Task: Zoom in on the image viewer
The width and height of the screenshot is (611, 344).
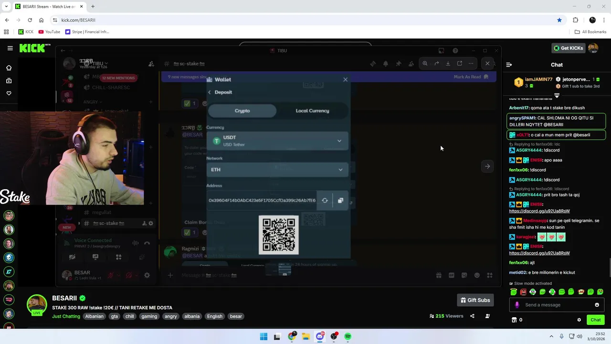Action: 425,64
